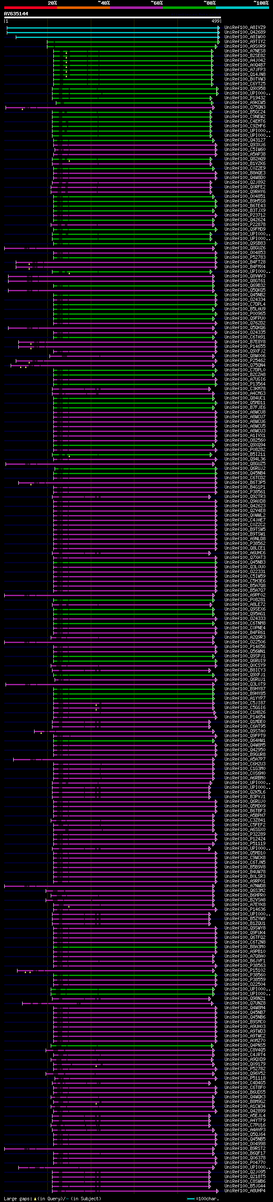Open hit UniRef100_A8IW00
Screen dimensions: 273x1202
pyautogui.click(x=245, y=37)
